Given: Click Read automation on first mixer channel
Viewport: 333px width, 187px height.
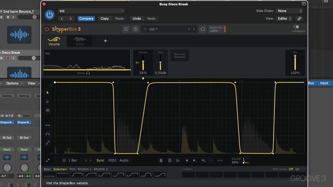Looking at the screenshot, I should coord(7,150).
